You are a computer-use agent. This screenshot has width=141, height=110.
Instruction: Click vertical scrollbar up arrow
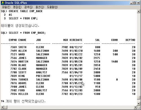(138, 11)
